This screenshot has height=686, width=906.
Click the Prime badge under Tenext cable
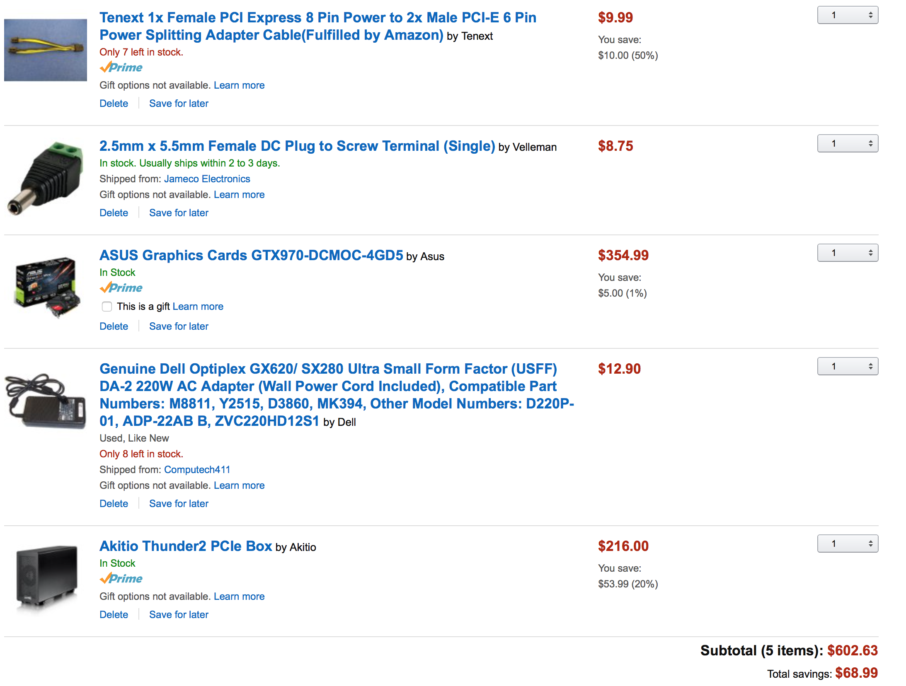point(121,68)
